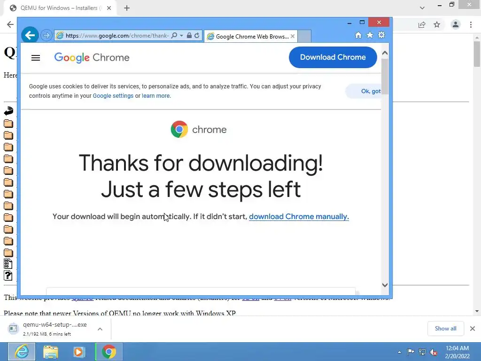Show hidden tray icons arrow
Image resolution: width=481 pixels, height=361 pixels.
[x=399, y=352]
